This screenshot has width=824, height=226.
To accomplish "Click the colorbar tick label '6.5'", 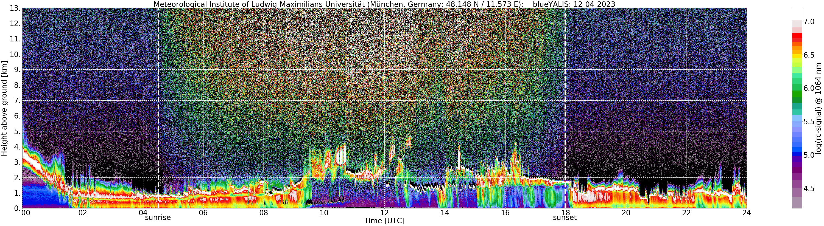I will pyautogui.click(x=809, y=55).
